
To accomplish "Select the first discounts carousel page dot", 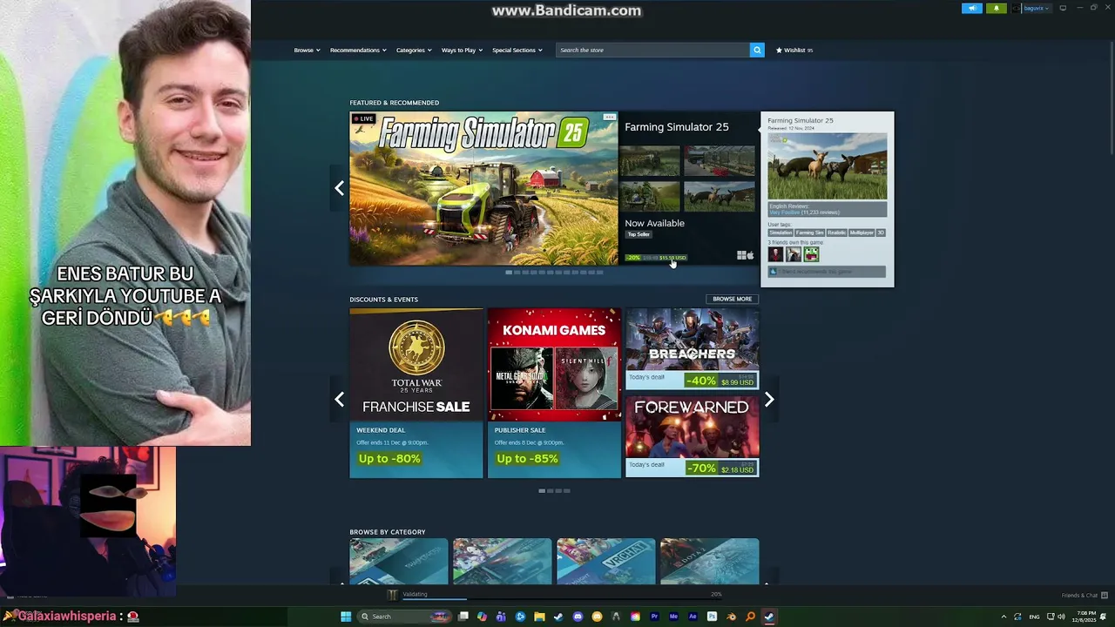I will coord(542,491).
